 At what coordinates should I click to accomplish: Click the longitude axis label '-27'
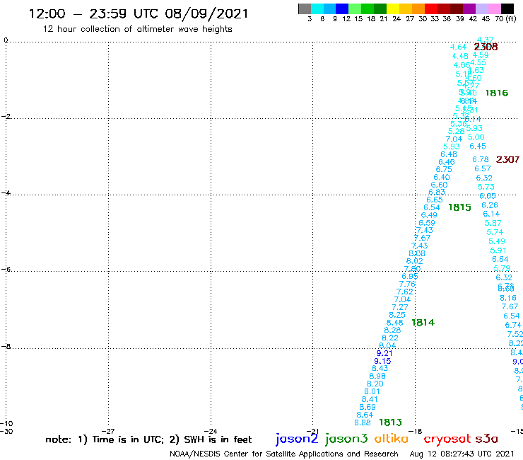click(x=108, y=431)
